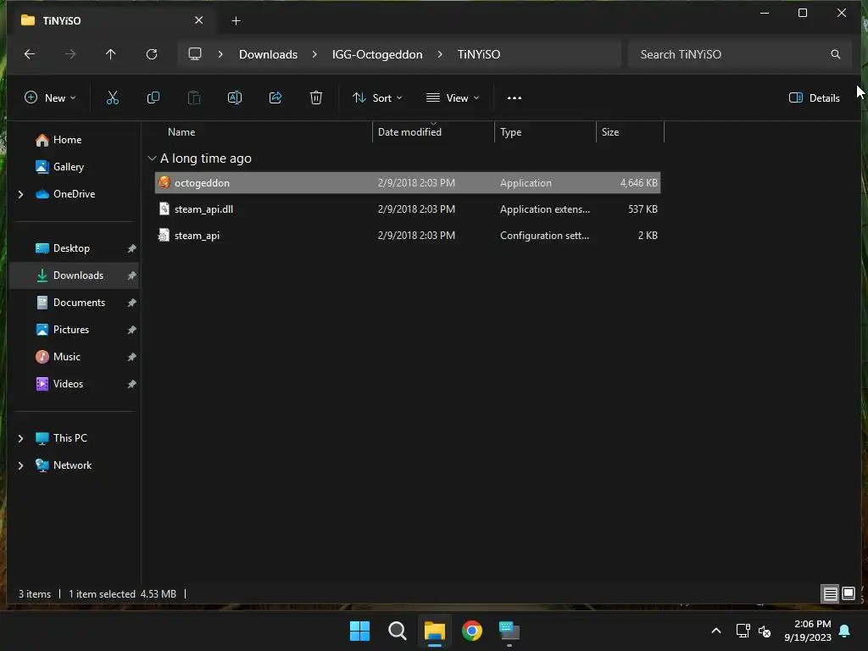The image size is (868, 651).
Task: Click IGG-Octogeddon breadcrumb
Action: tap(377, 54)
